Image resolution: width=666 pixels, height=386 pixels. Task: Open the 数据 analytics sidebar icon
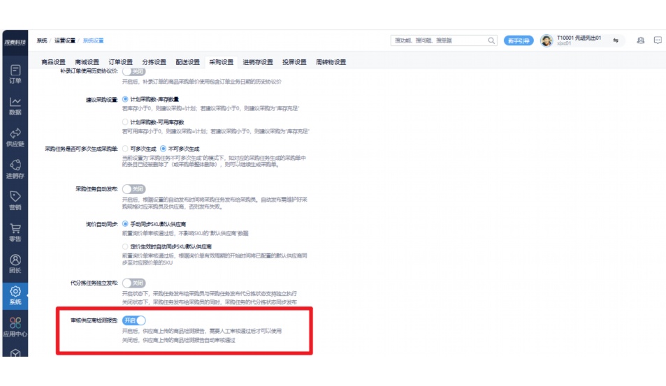15,105
